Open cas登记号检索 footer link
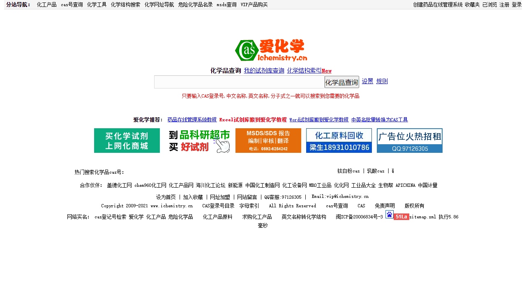 [x=111, y=217]
